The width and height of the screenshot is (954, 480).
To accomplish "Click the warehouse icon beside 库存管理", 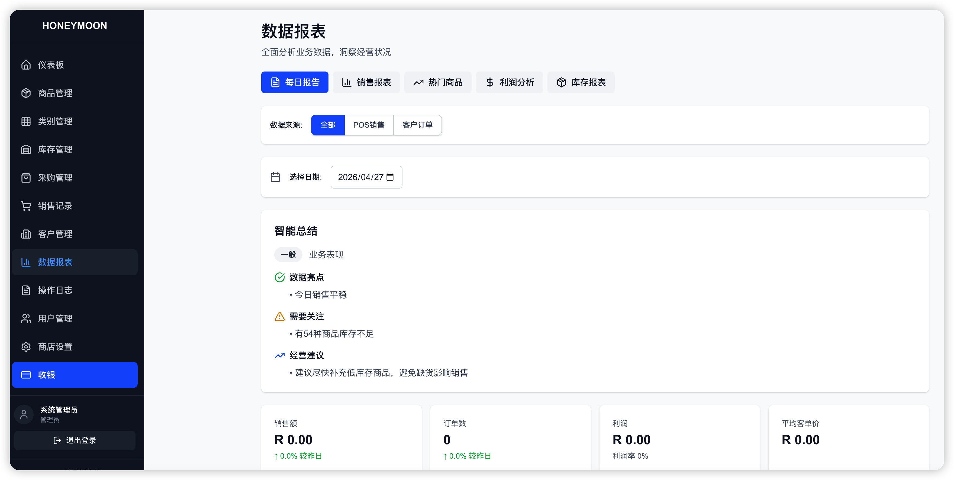I will pos(26,149).
